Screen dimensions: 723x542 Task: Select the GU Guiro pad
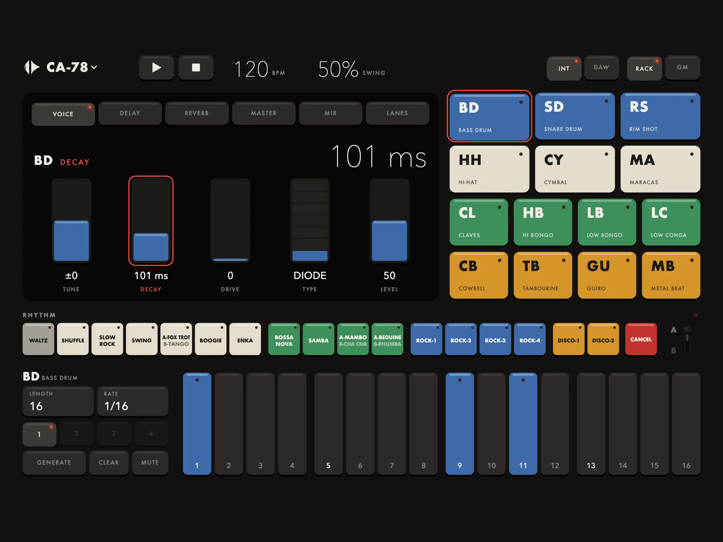tap(607, 276)
